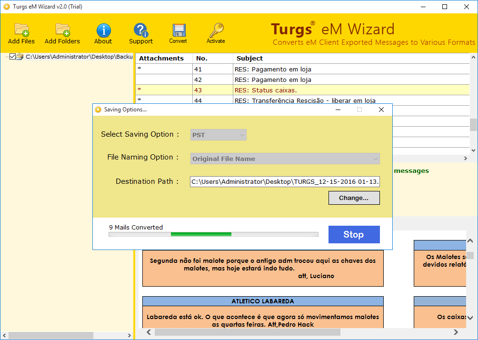The width and height of the screenshot is (478, 340).
Task: Select row 42 RES: Pagamento em loja
Action: click(302, 80)
